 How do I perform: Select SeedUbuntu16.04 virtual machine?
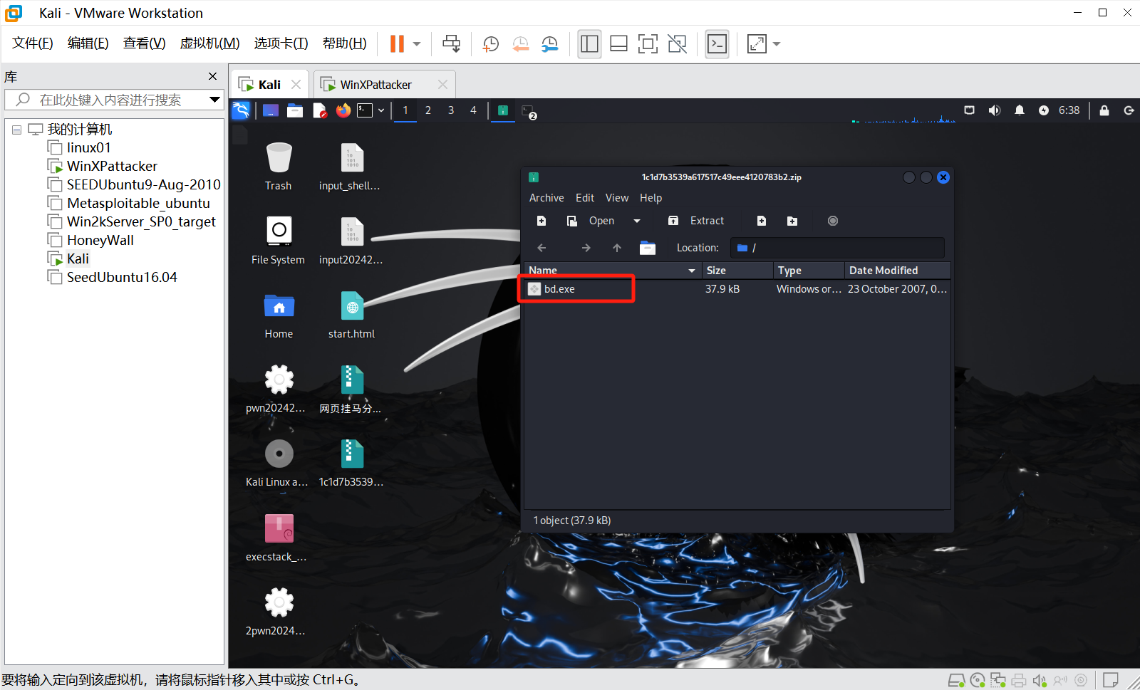click(122, 277)
